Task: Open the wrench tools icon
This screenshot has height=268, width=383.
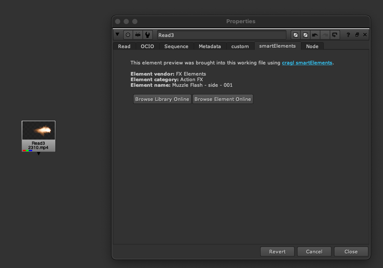Action: click(147, 35)
